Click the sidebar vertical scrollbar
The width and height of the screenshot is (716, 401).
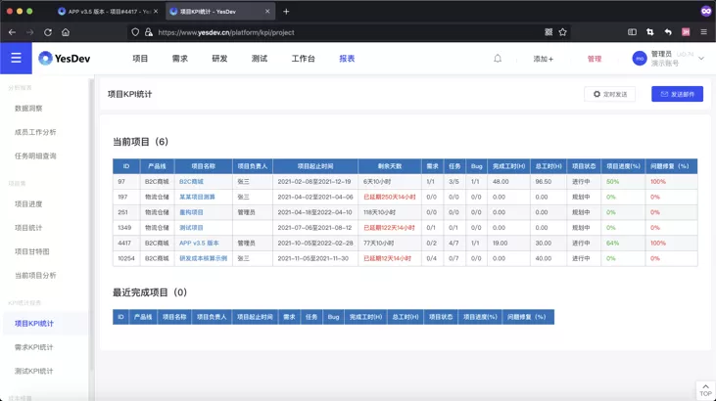tap(91, 224)
